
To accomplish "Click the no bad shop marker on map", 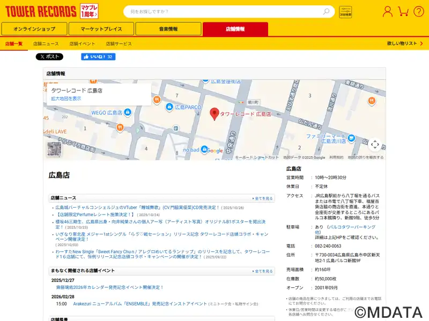I will (204, 149).
